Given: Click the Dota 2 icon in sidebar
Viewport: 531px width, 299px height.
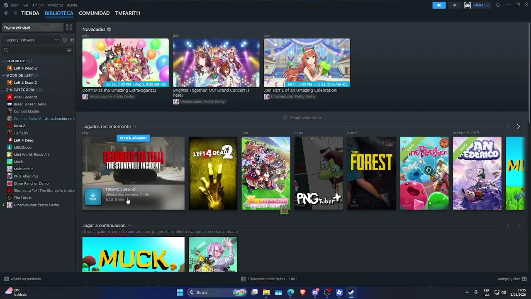Looking at the screenshot, I should click(10, 126).
